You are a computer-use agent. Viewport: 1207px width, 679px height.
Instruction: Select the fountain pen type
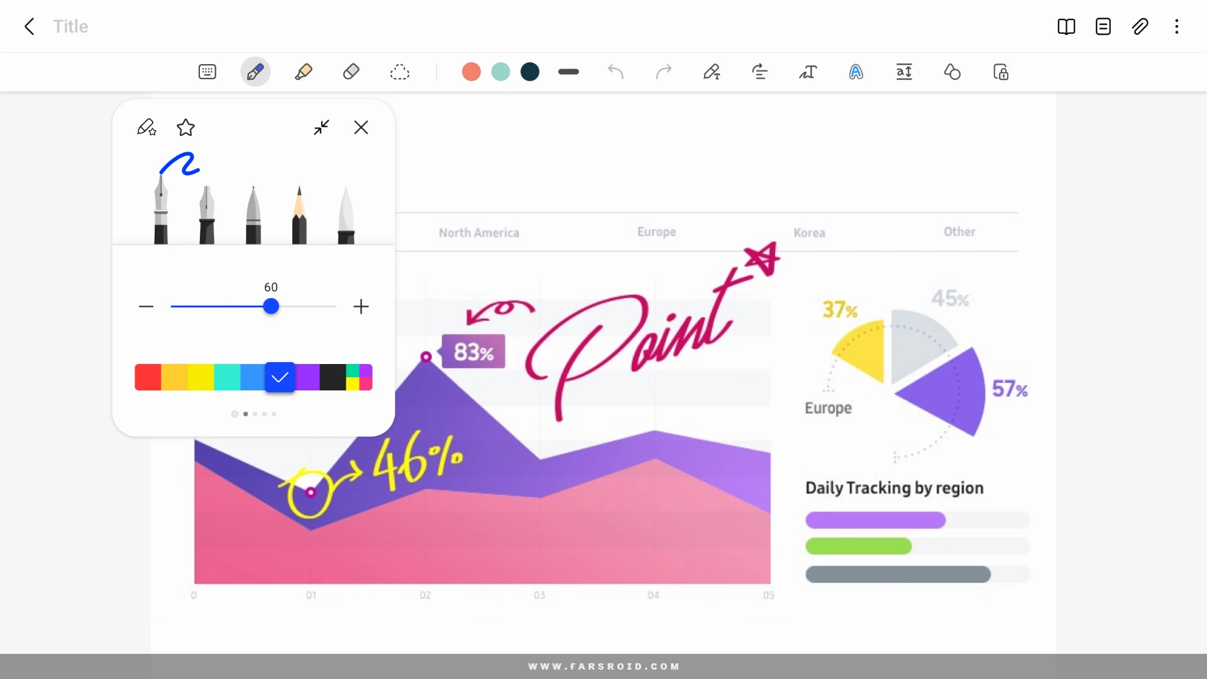pyautogui.click(x=161, y=209)
